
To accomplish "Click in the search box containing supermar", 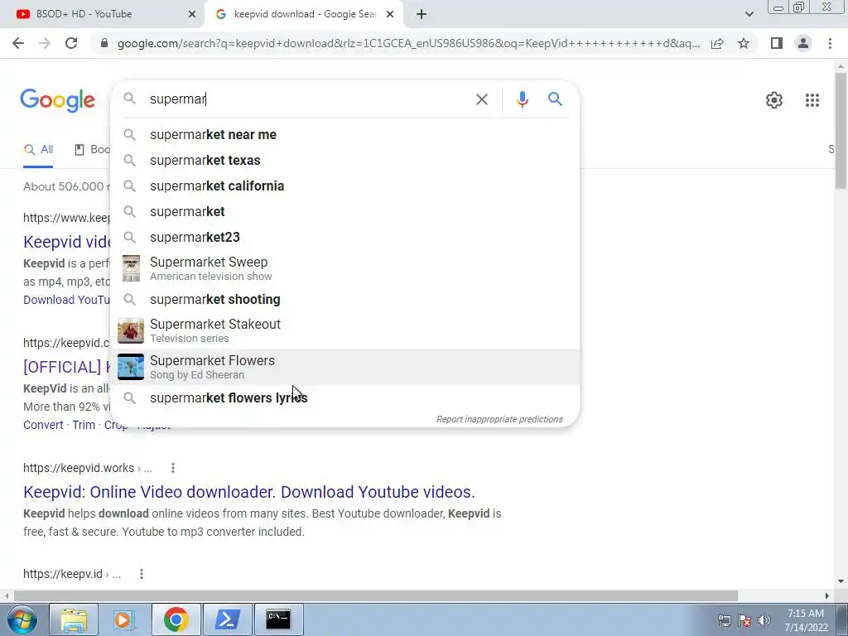I will (x=308, y=99).
